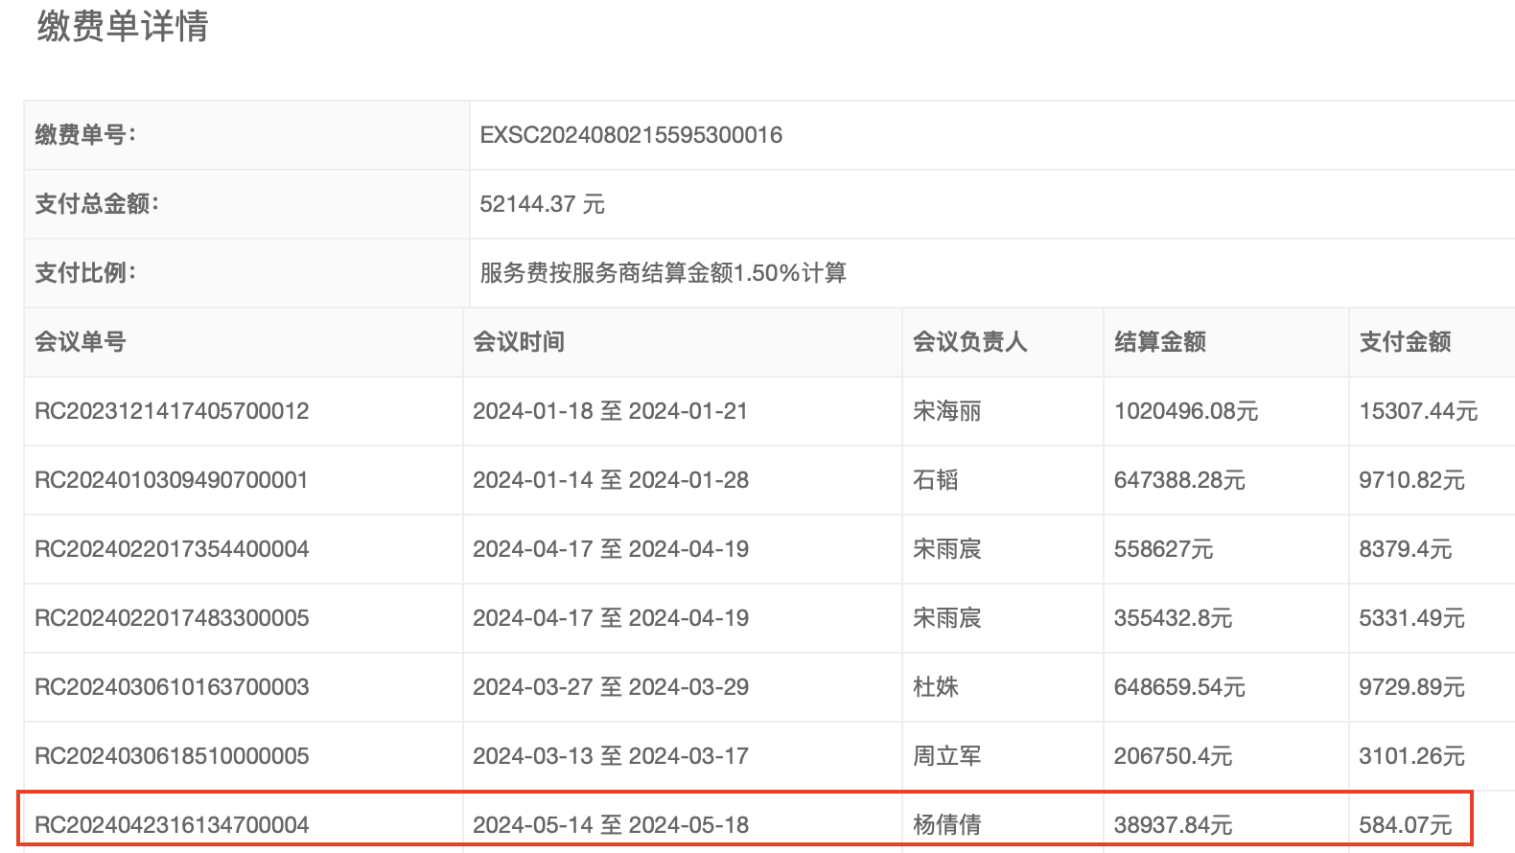The height and width of the screenshot is (853, 1515).
Task: Click the 结算金额 column header
Action: [1160, 342]
